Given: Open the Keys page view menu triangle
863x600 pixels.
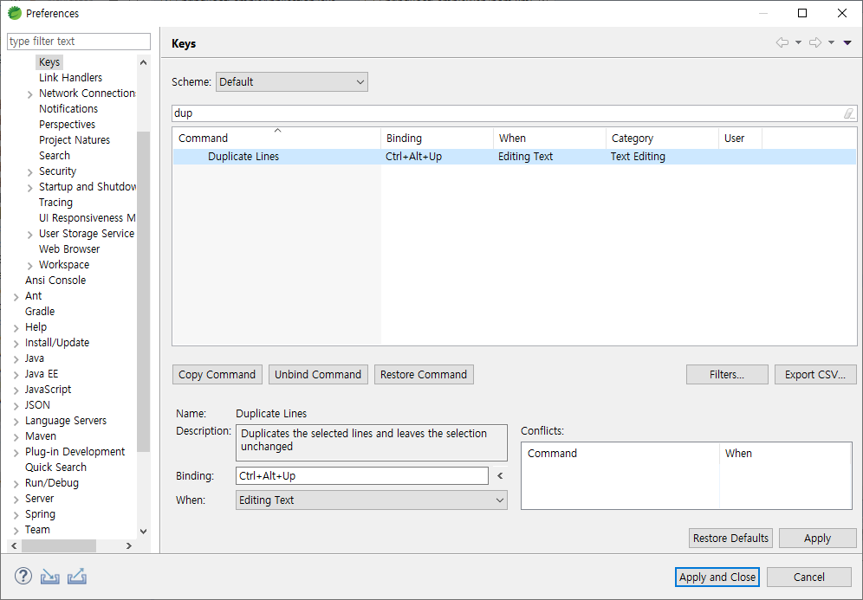Looking at the screenshot, I should pos(847,43).
